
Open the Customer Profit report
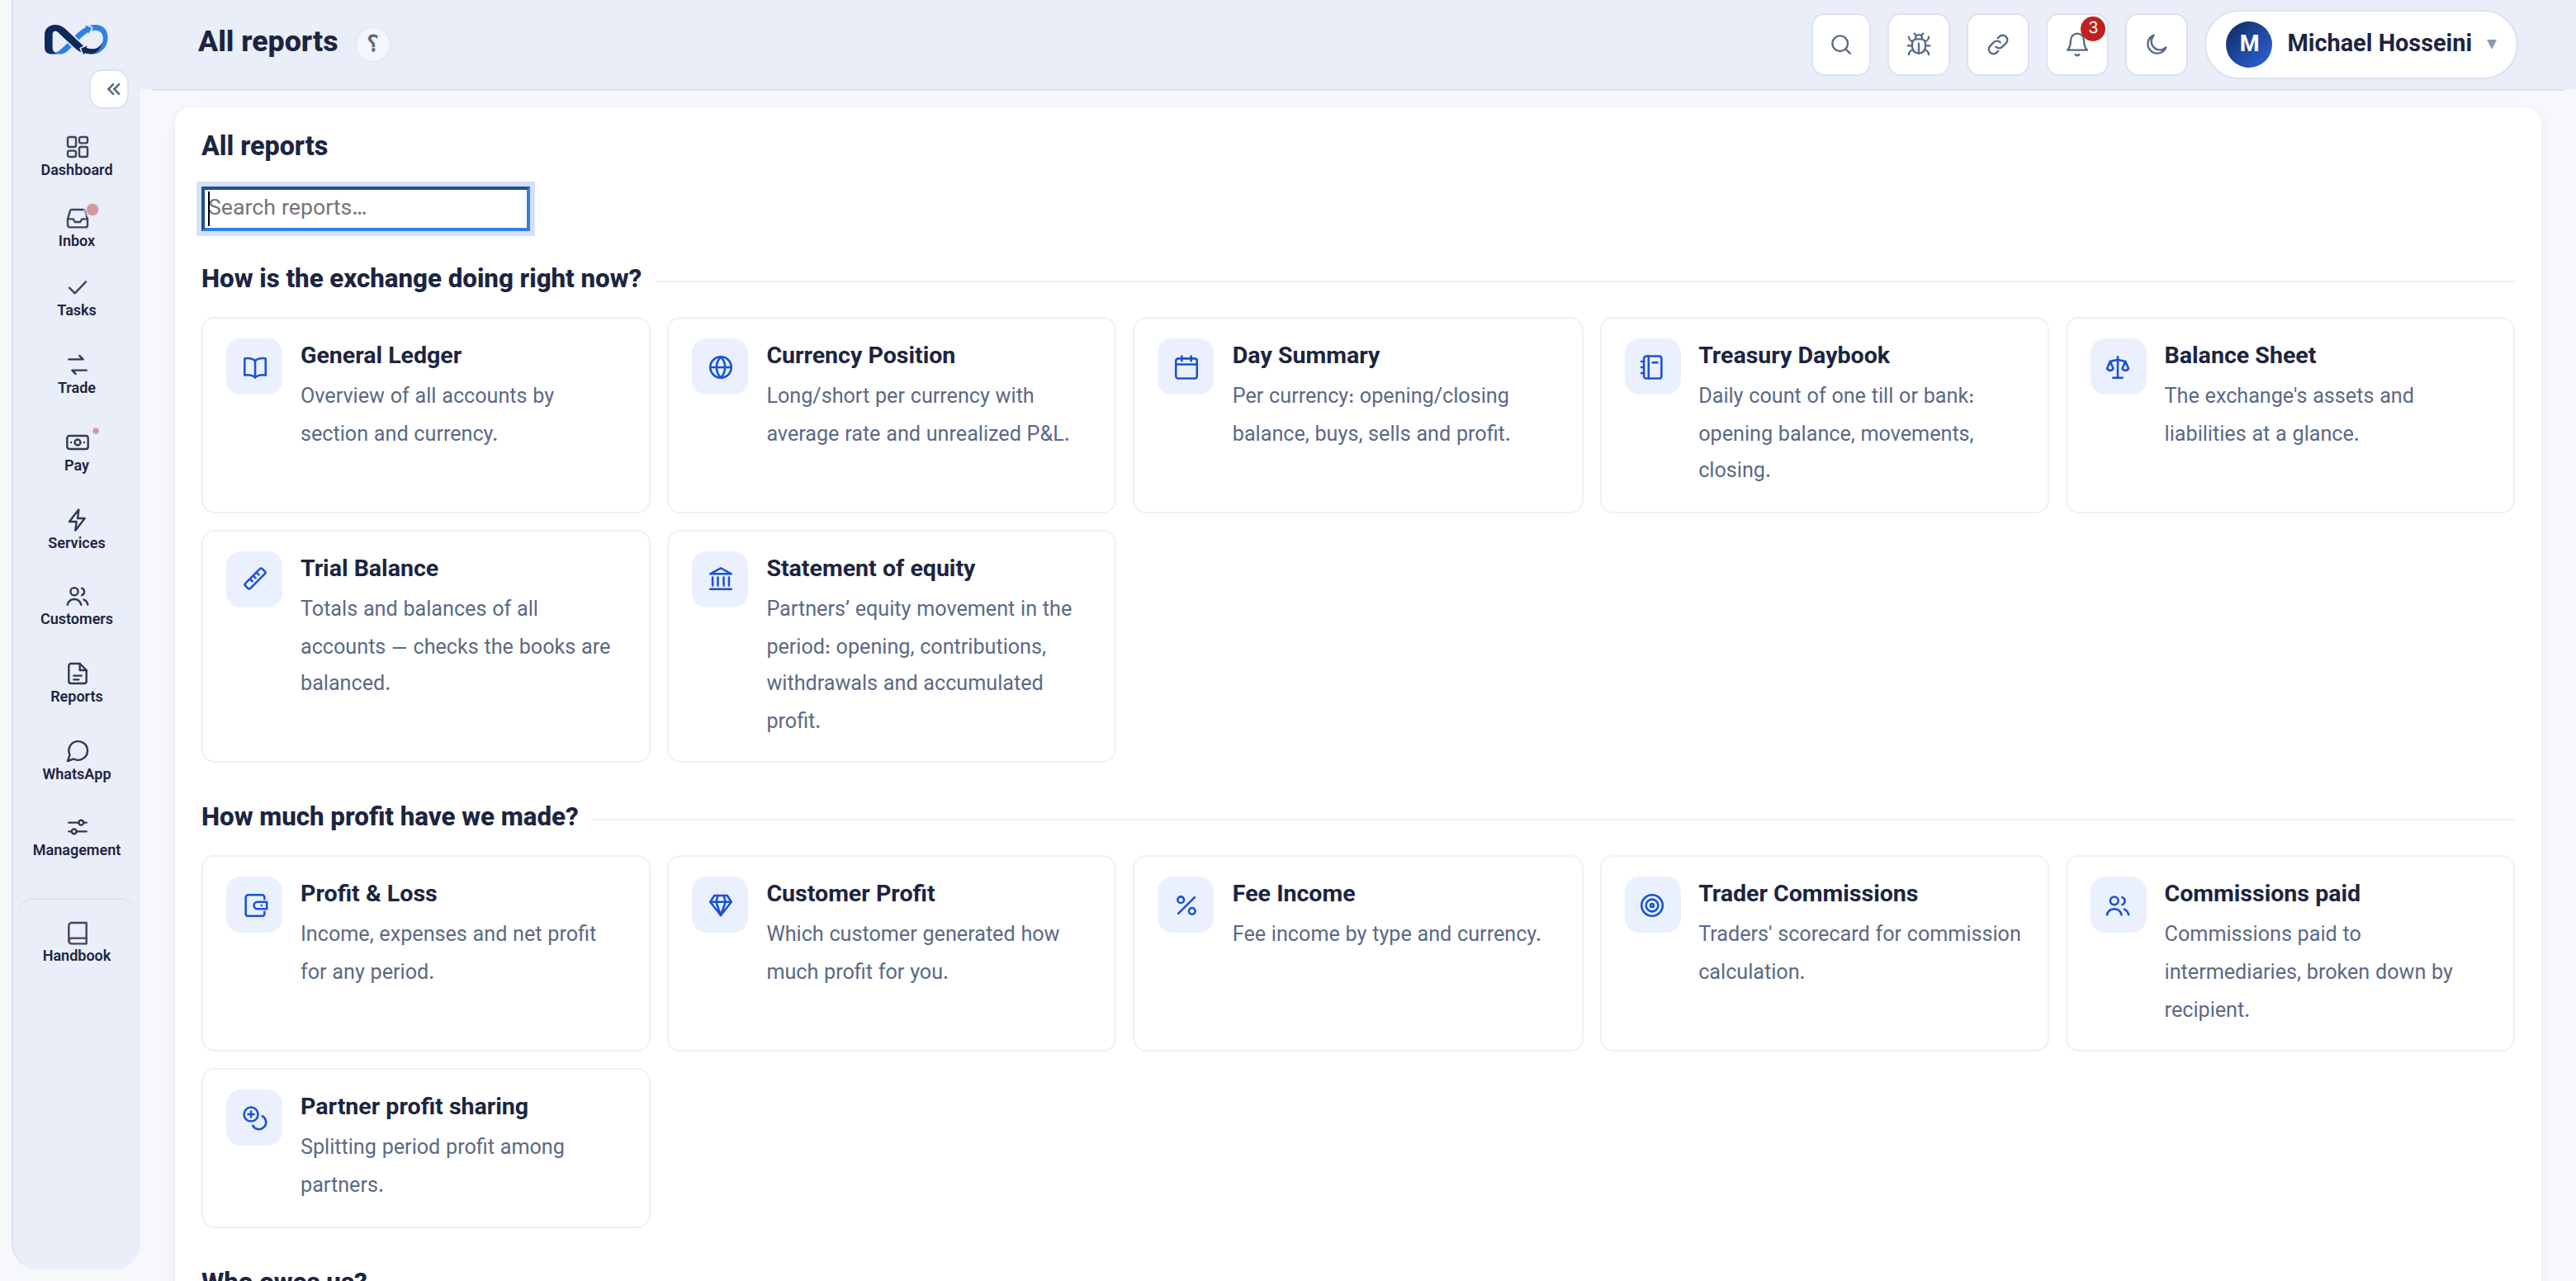click(891, 953)
